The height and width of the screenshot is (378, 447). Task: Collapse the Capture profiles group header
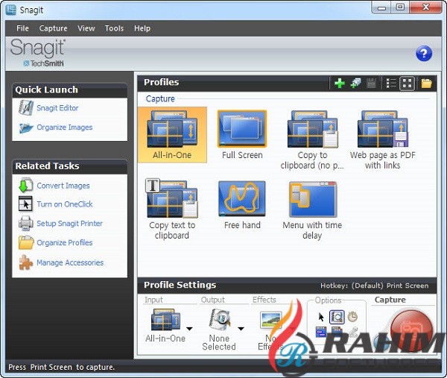(x=160, y=98)
